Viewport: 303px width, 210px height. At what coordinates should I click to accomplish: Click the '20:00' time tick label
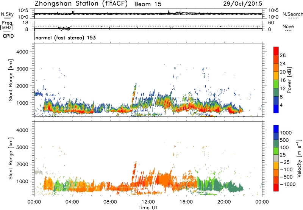pyautogui.click(x=224, y=202)
